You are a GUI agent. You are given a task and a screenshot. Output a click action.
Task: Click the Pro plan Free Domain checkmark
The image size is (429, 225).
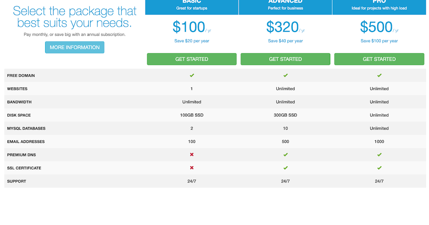click(x=379, y=75)
